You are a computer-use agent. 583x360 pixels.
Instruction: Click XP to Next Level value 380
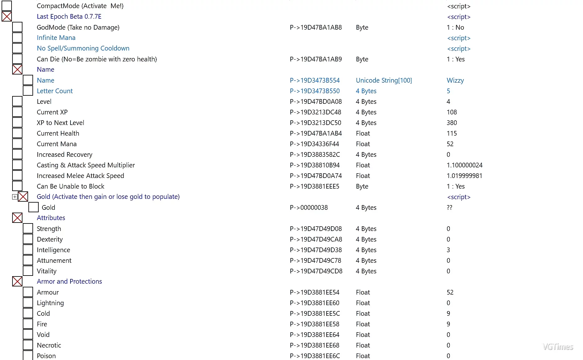[452, 123]
